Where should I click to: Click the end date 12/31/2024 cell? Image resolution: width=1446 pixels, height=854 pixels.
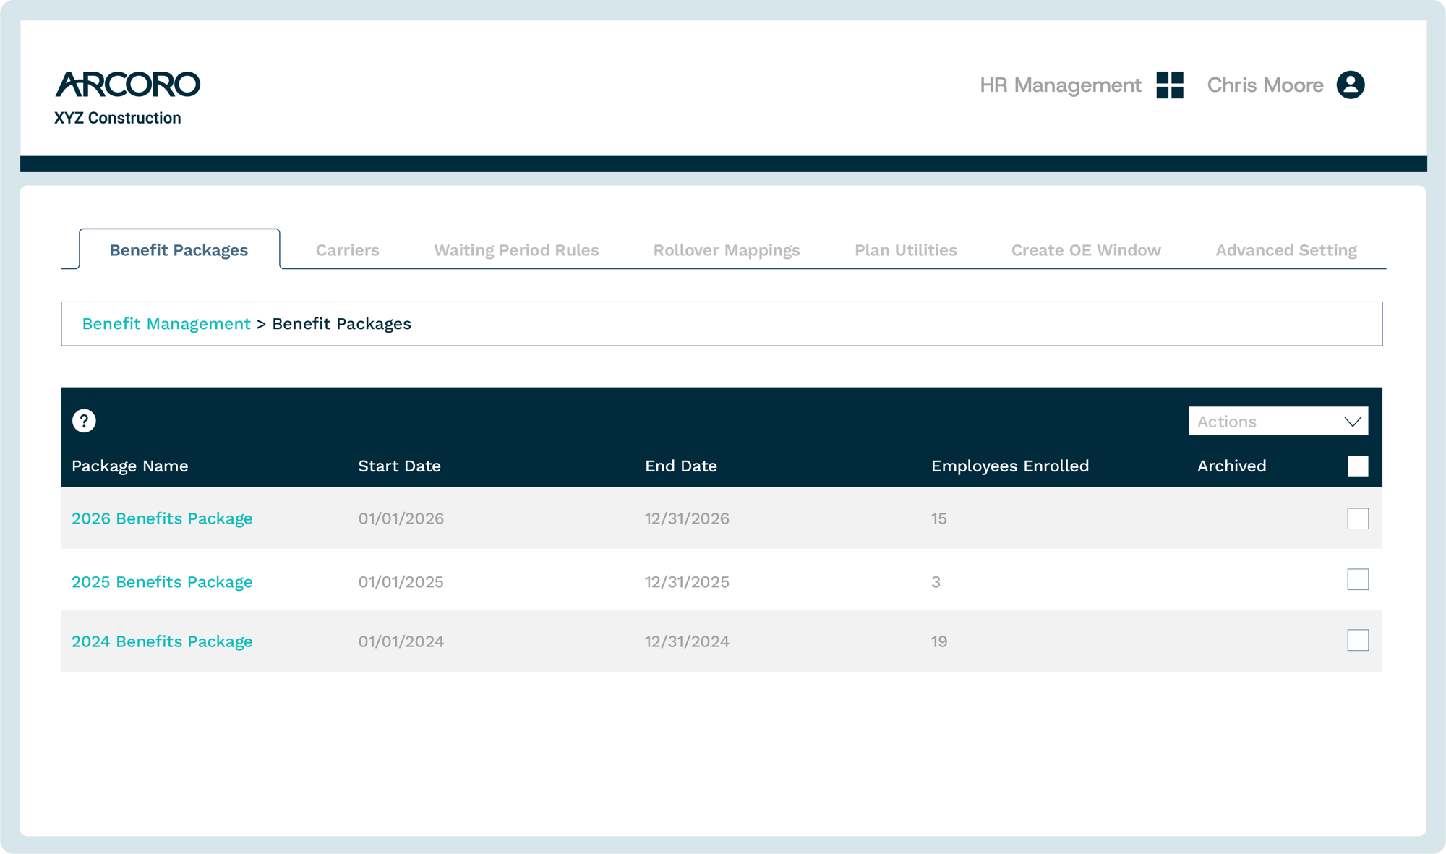pos(687,641)
